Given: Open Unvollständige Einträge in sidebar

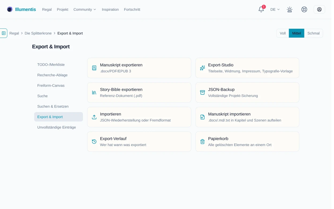Looking at the screenshot, I should (58, 127).
